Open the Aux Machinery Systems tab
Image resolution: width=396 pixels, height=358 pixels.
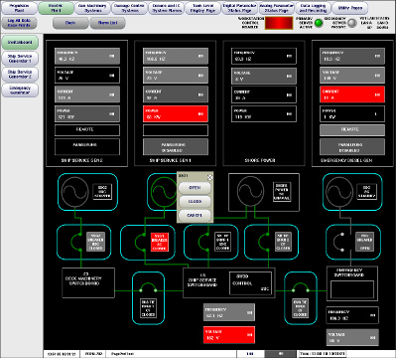92,8
